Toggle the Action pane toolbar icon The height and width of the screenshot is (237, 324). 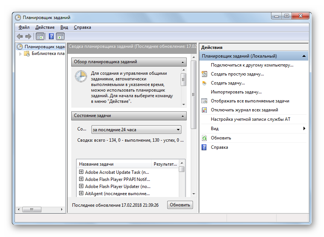pos(60,36)
